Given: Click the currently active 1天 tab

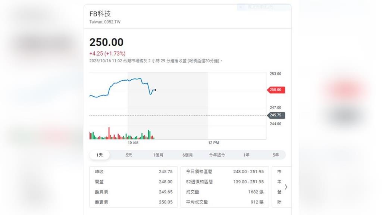Looking at the screenshot, I should (99, 155).
